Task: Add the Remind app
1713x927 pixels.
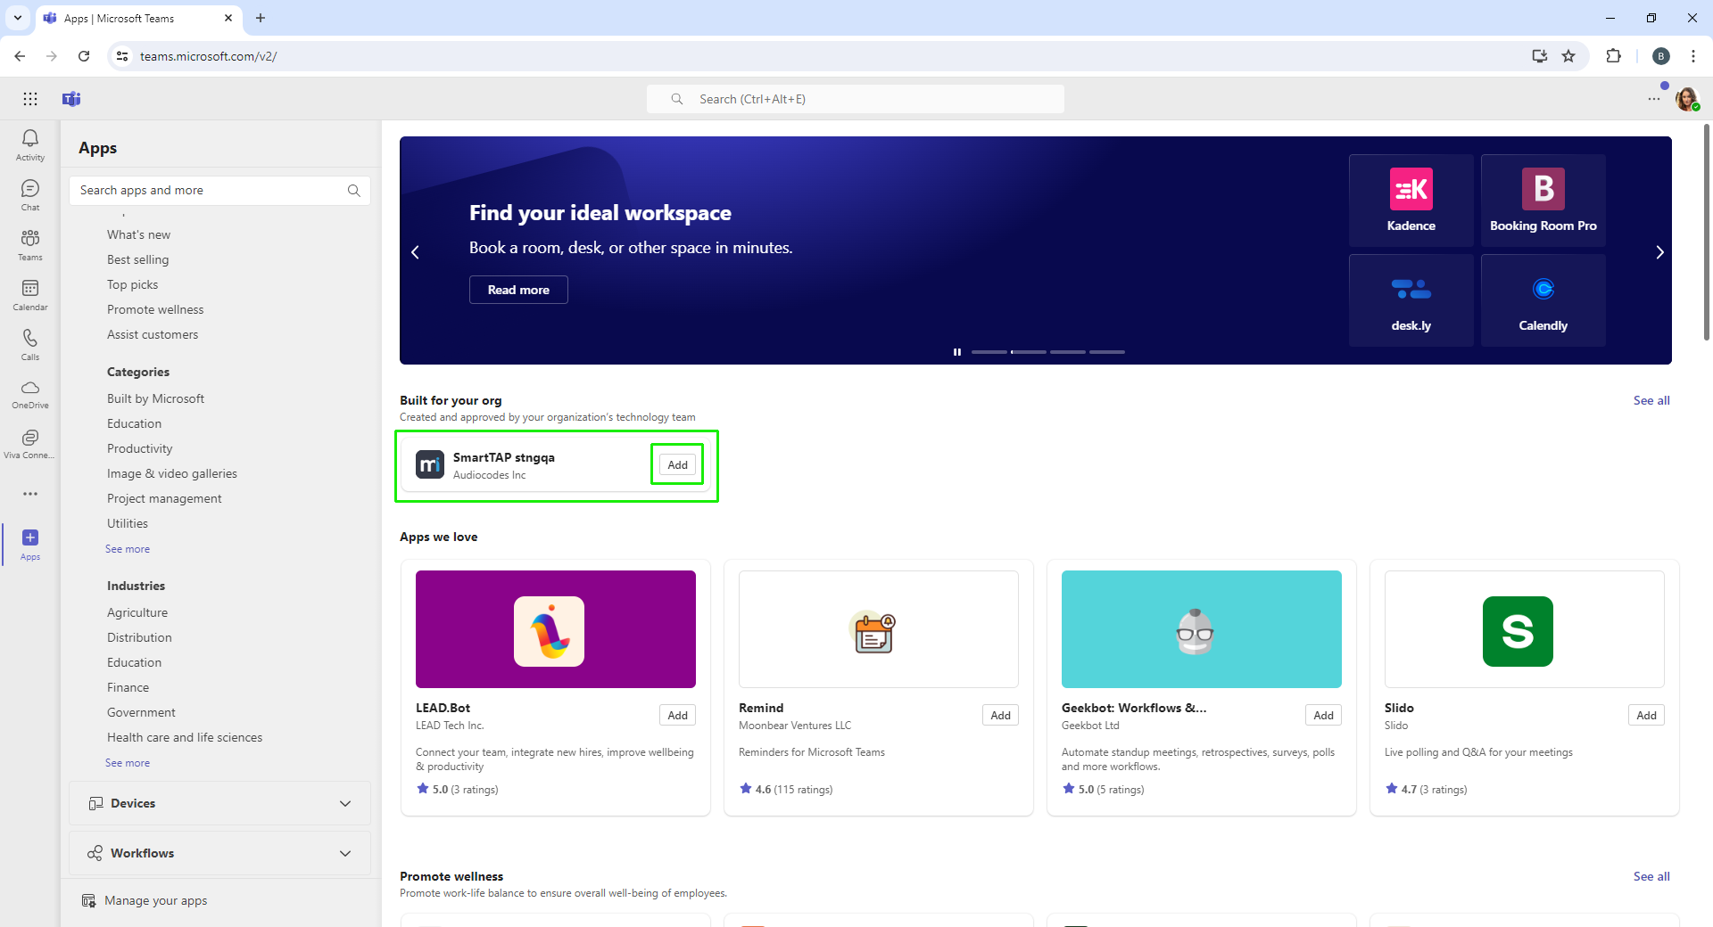Action: click(x=1000, y=715)
